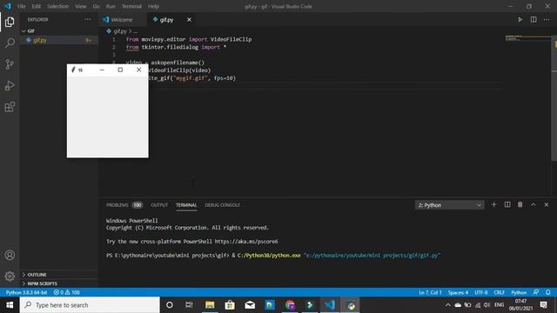Create a new terminal with plus icon
This screenshot has height=313, width=557.
pos(493,205)
